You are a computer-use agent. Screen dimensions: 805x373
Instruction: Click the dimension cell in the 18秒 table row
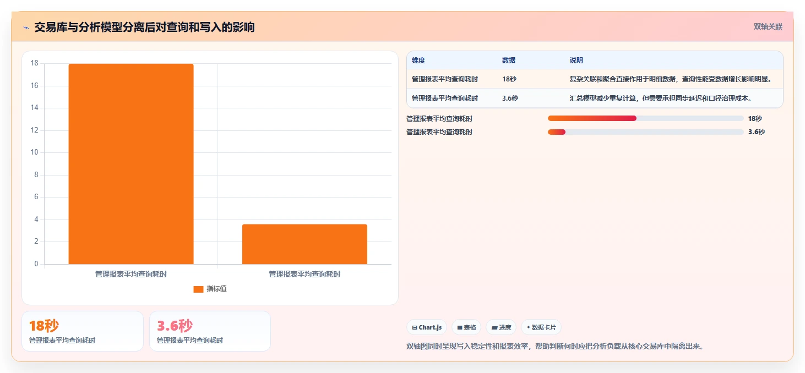tap(445, 79)
